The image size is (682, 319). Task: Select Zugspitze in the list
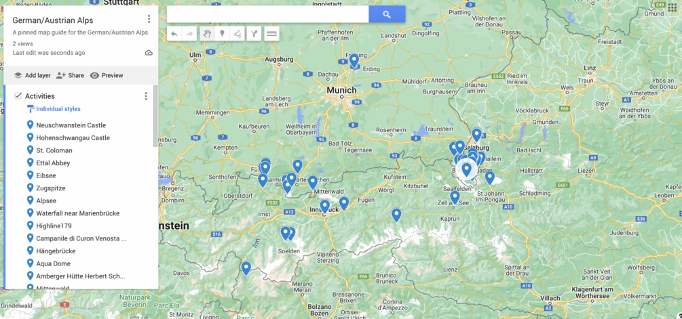coord(51,188)
